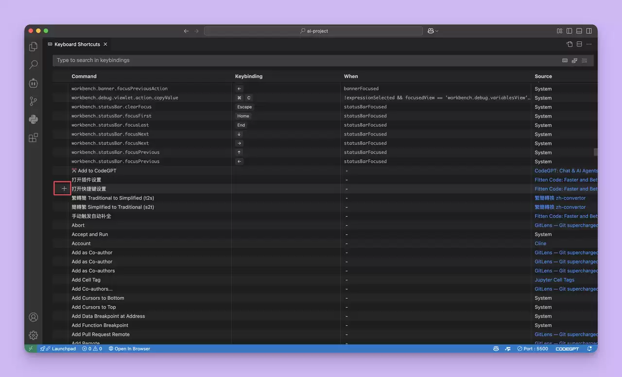Click the Home keybinding cell

[x=243, y=116]
